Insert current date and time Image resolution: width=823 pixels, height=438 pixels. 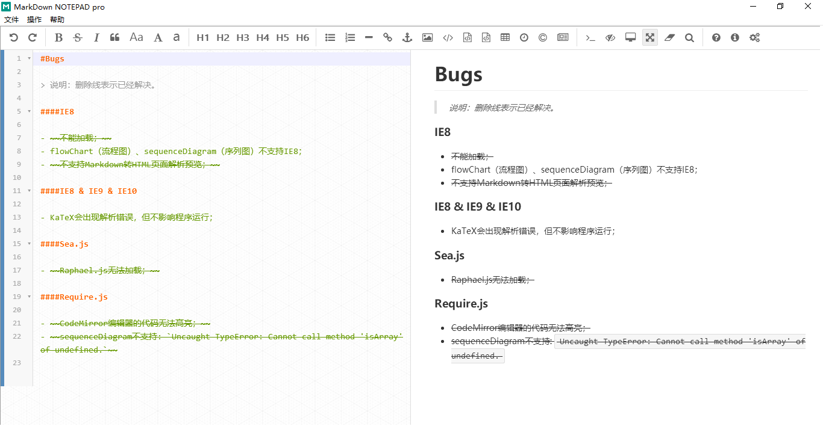point(524,37)
